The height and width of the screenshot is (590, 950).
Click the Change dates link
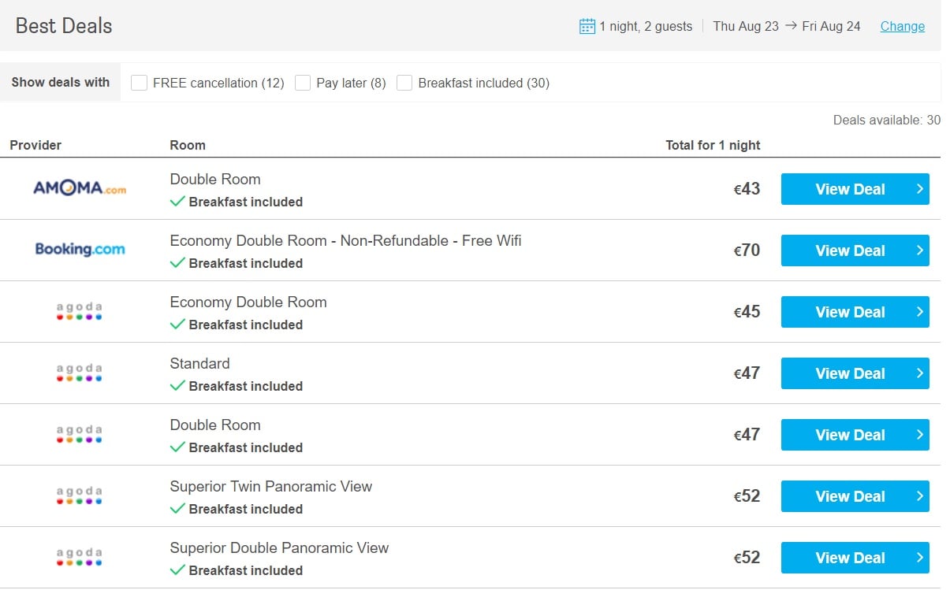tap(903, 26)
